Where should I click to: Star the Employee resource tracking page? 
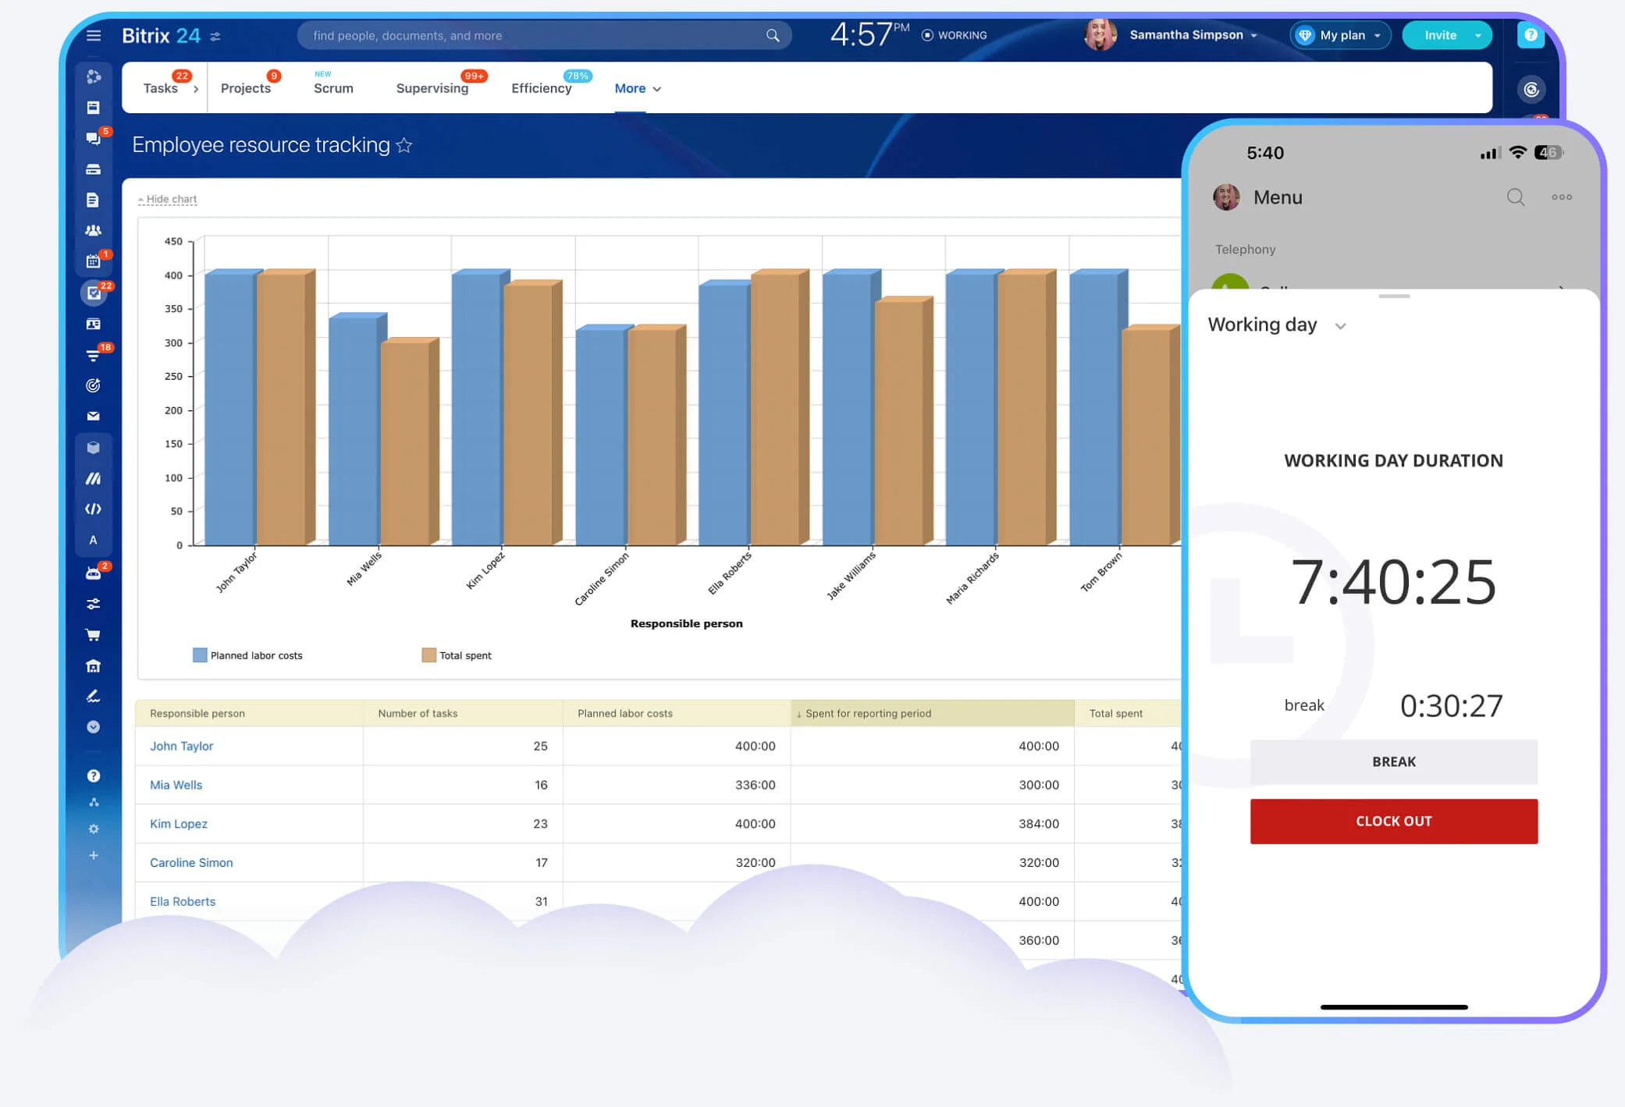[404, 145]
